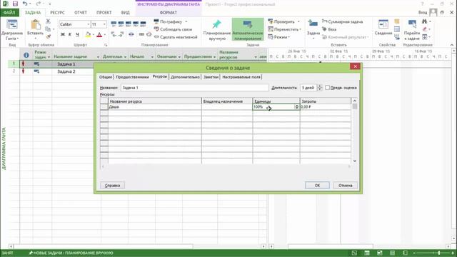Viewport: 457px width, 257px height.
Task: Click Отмена button in dialog
Action: (x=346, y=186)
